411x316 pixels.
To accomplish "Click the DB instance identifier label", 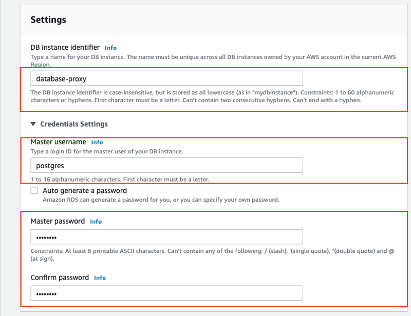I will tap(65, 47).
